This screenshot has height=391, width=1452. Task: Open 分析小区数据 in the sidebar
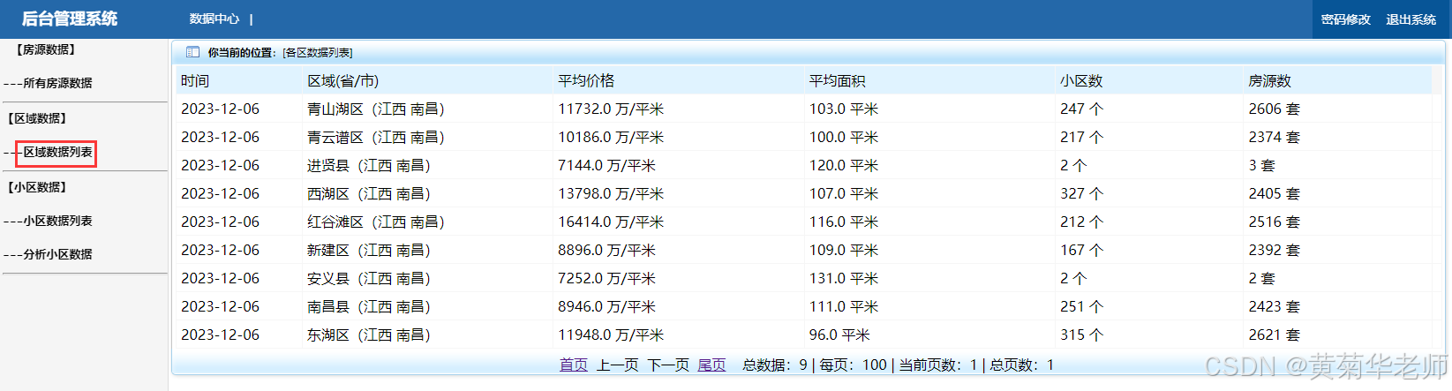(57, 254)
